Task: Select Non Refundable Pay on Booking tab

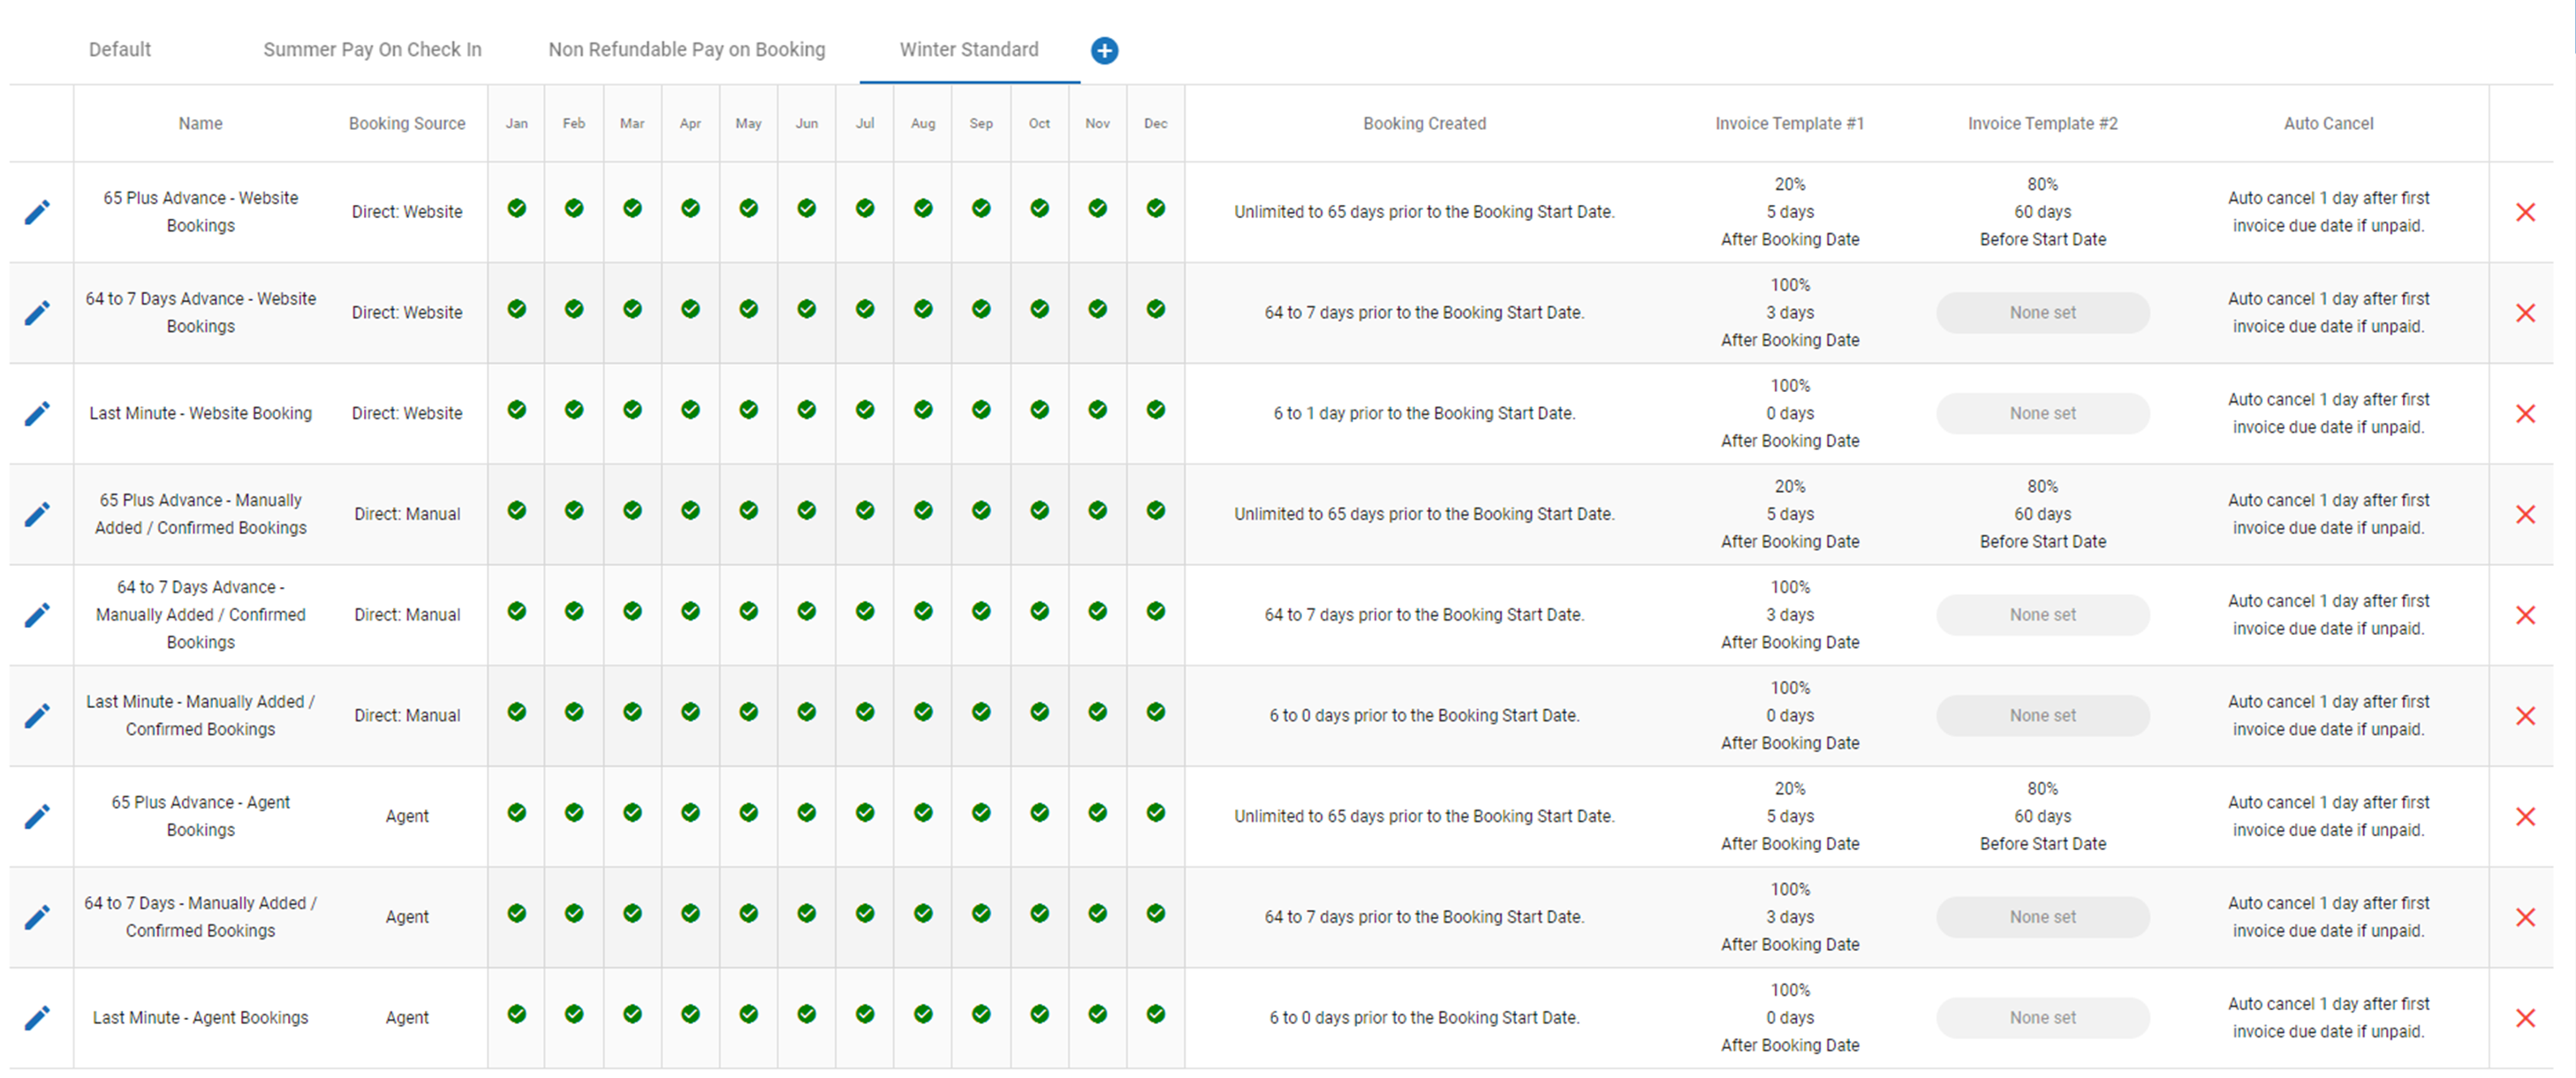Action: (x=686, y=50)
